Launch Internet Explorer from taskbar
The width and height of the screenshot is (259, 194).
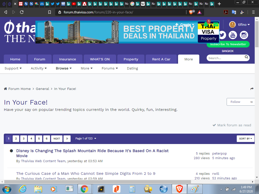pyautogui.click(x=23, y=189)
